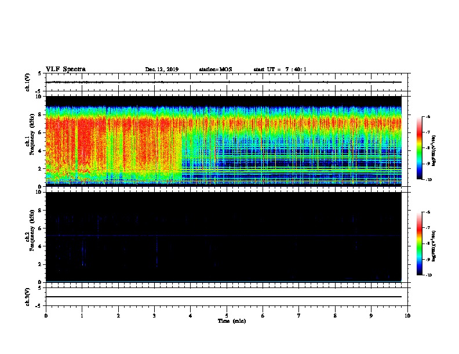Click the "5" tick on ch.1(V) axis

39,73
